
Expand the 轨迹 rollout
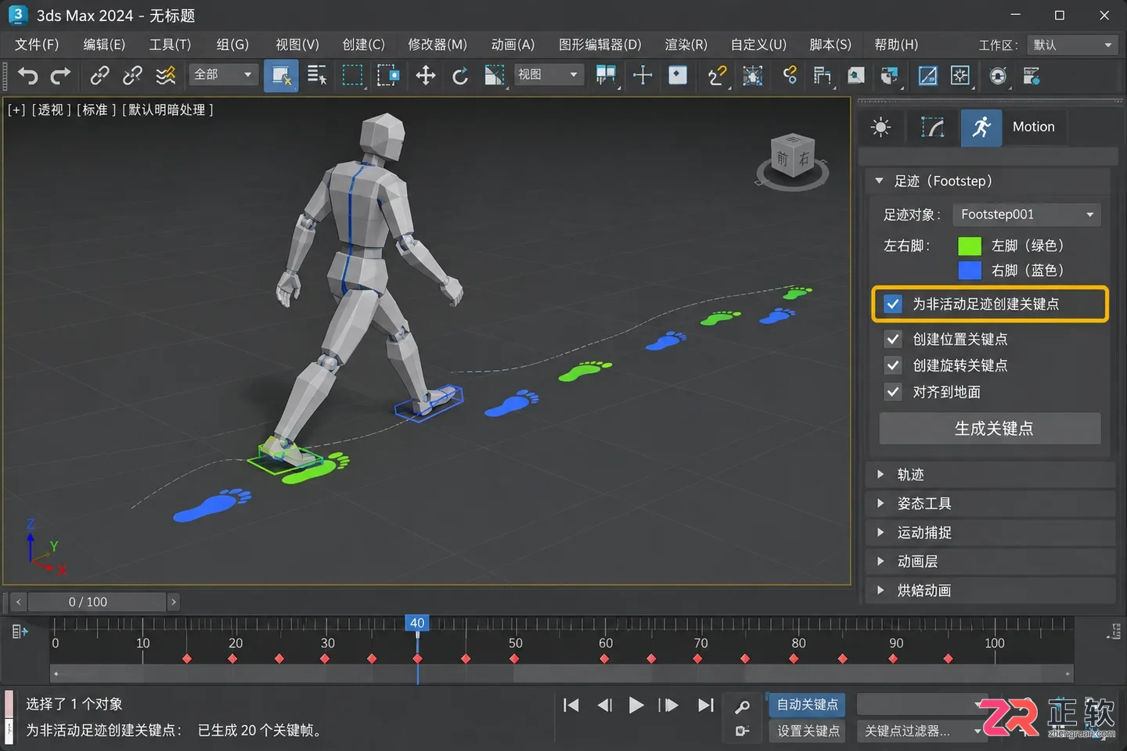(990, 475)
